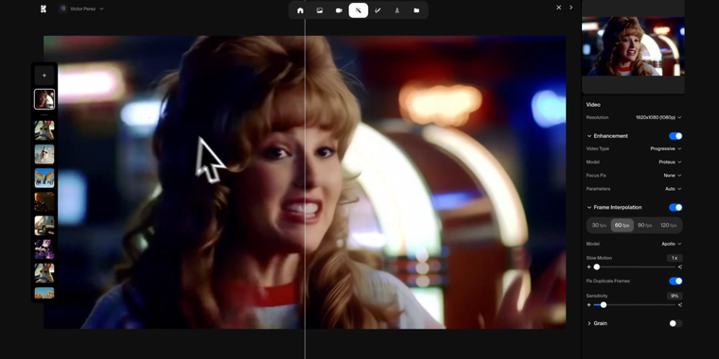Select the highlighted magic wand enhance icon

(x=359, y=10)
